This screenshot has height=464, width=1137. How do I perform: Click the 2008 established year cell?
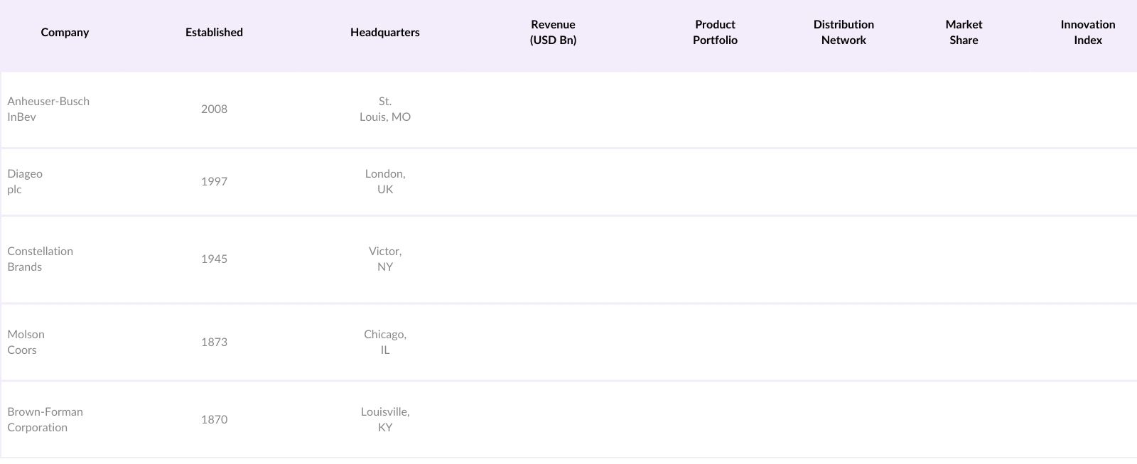tap(214, 109)
